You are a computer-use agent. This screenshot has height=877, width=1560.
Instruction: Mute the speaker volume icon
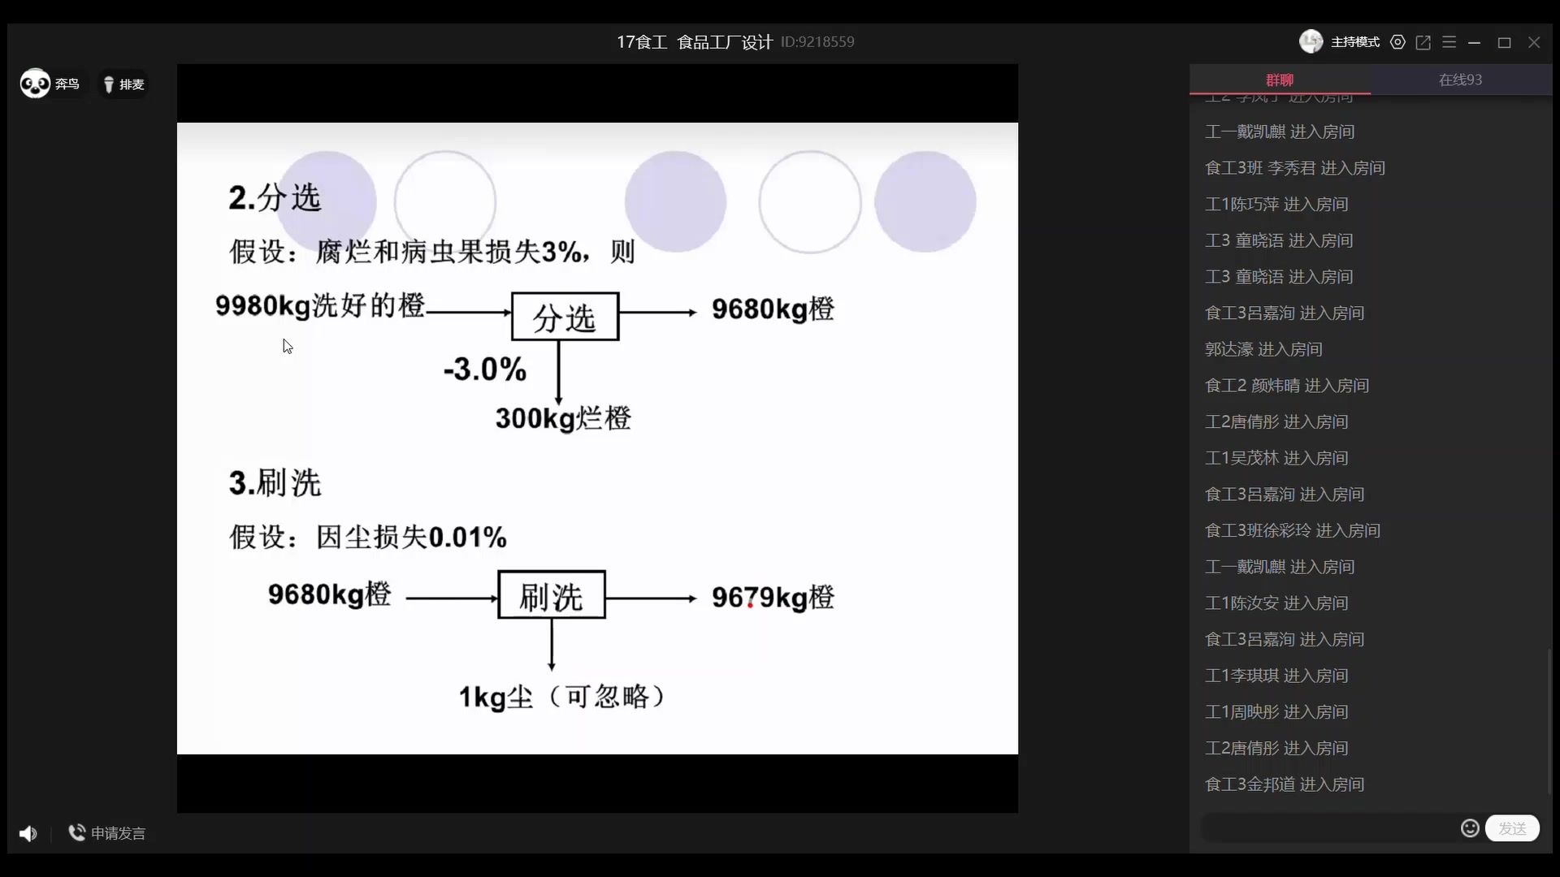coord(28,833)
